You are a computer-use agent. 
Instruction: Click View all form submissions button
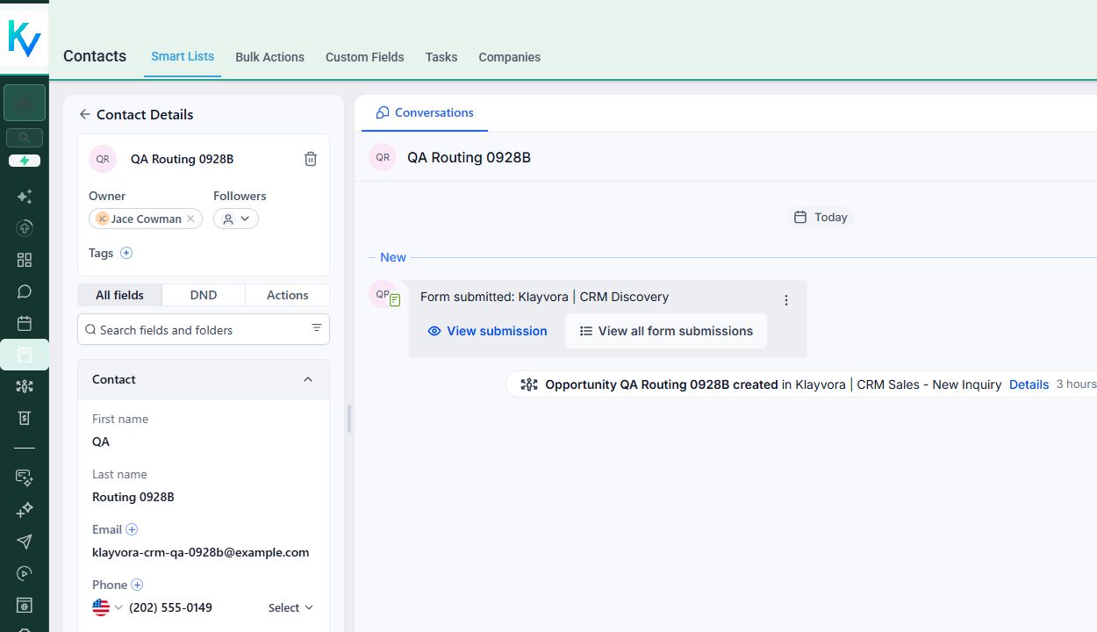pyautogui.click(x=666, y=331)
